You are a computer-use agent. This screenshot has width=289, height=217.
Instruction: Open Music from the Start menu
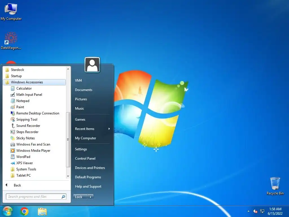click(x=79, y=108)
